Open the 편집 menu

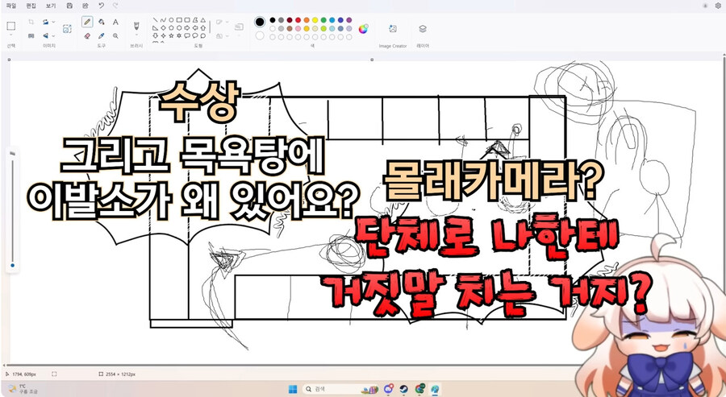tap(31, 6)
